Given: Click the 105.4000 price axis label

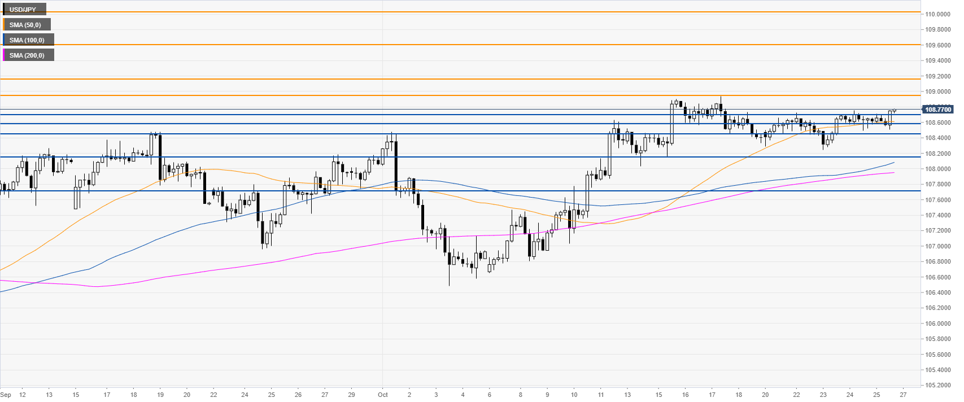Looking at the screenshot, I should point(937,370).
